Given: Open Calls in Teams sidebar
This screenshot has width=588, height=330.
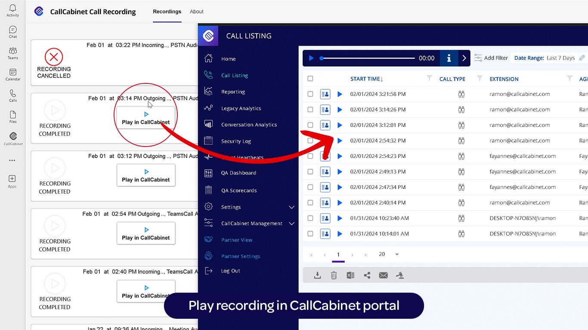Looking at the screenshot, I should click(12, 96).
